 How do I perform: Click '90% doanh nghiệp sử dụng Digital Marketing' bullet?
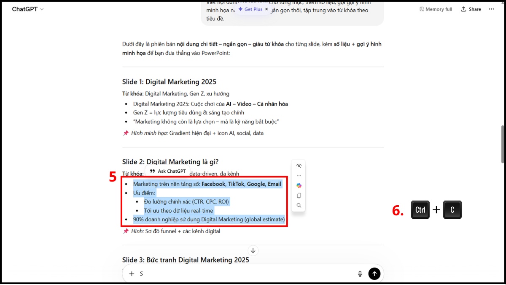(209, 220)
